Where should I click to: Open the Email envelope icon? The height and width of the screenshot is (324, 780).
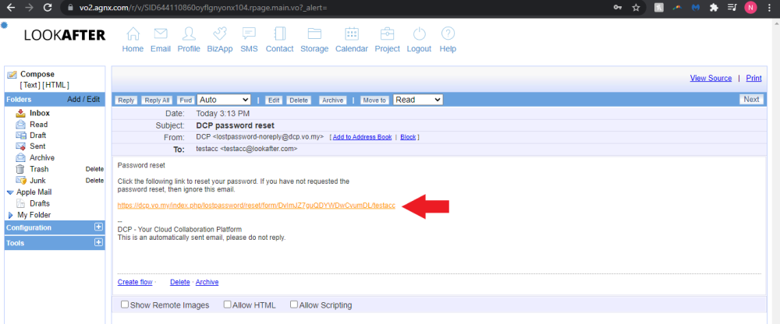click(x=161, y=34)
